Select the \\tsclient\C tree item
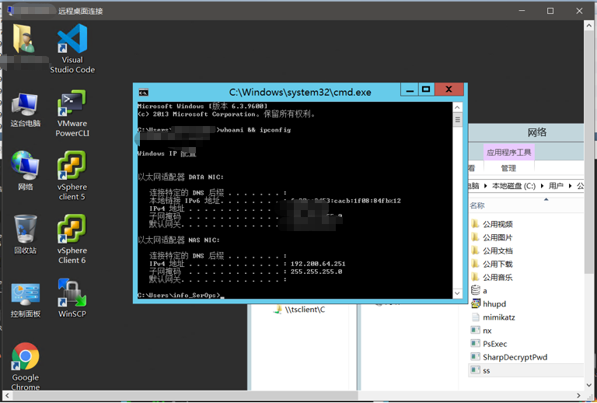 [305, 310]
